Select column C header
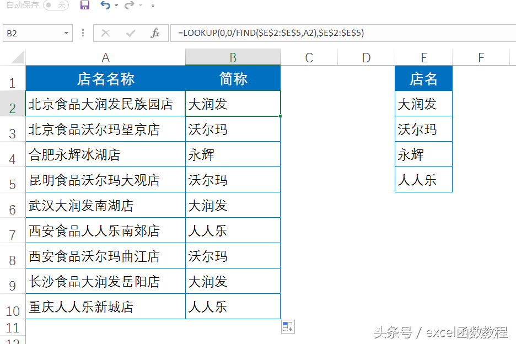Image resolution: width=516 pixels, height=344 pixels. point(309,57)
